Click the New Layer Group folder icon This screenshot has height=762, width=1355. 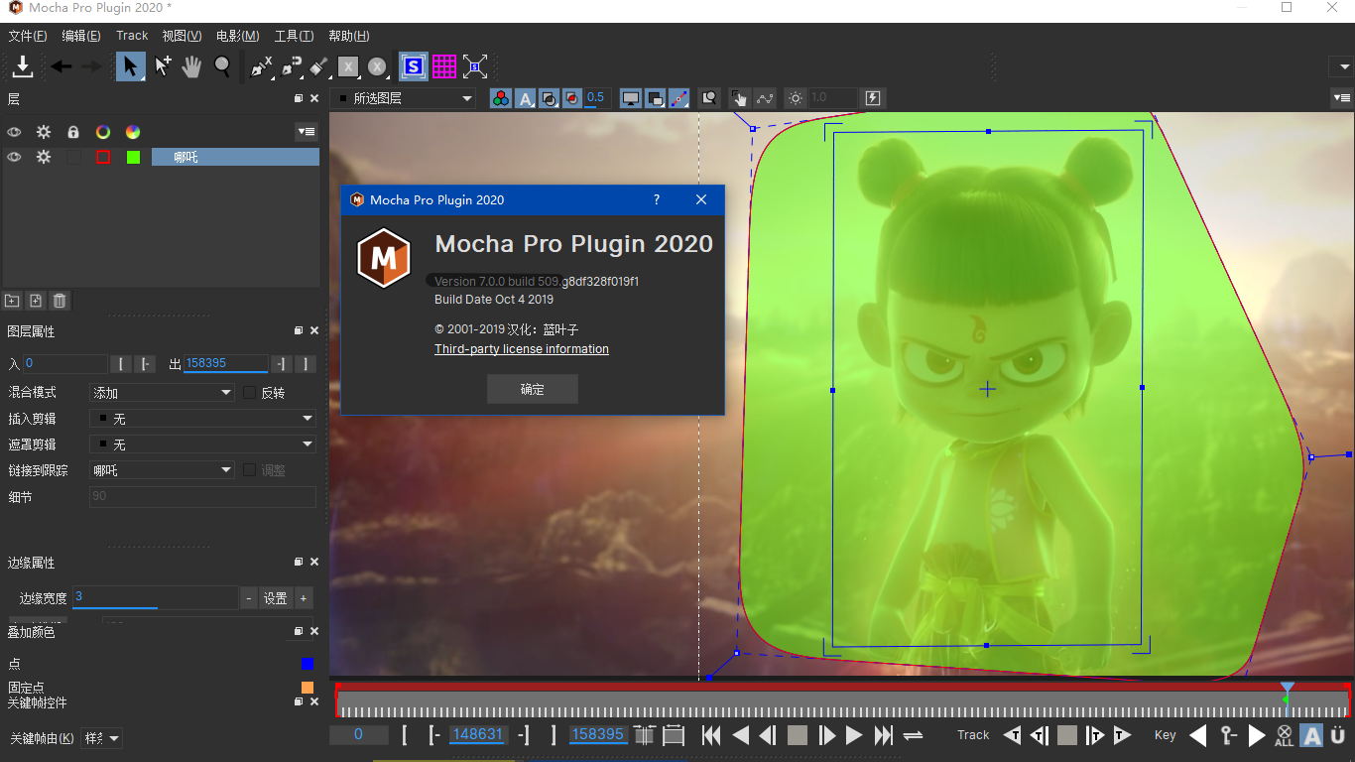(x=12, y=301)
